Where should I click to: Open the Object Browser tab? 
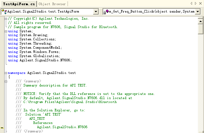coord(52,4)
